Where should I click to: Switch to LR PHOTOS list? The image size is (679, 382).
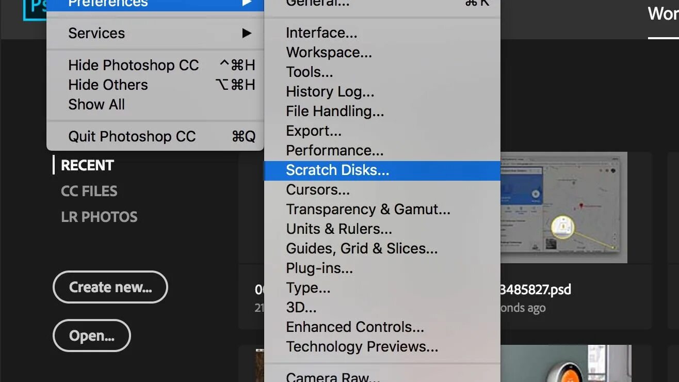point(99,217)
